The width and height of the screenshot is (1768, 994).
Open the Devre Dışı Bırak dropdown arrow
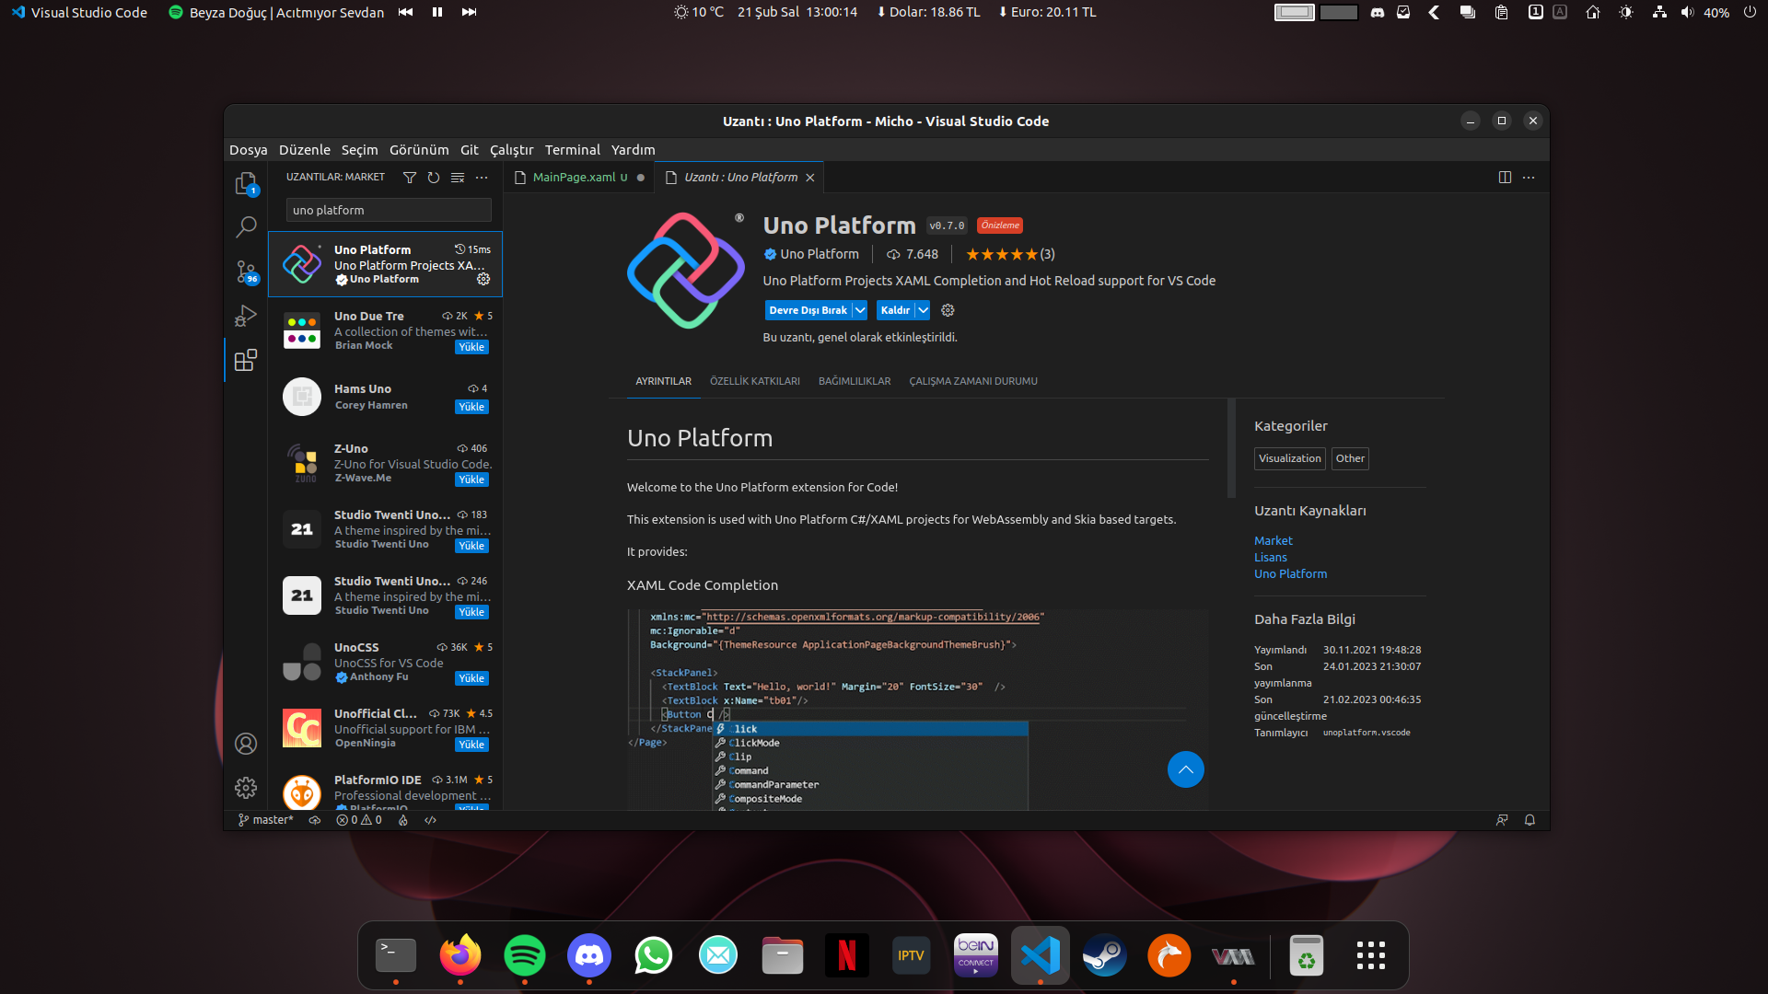[859, 310]
